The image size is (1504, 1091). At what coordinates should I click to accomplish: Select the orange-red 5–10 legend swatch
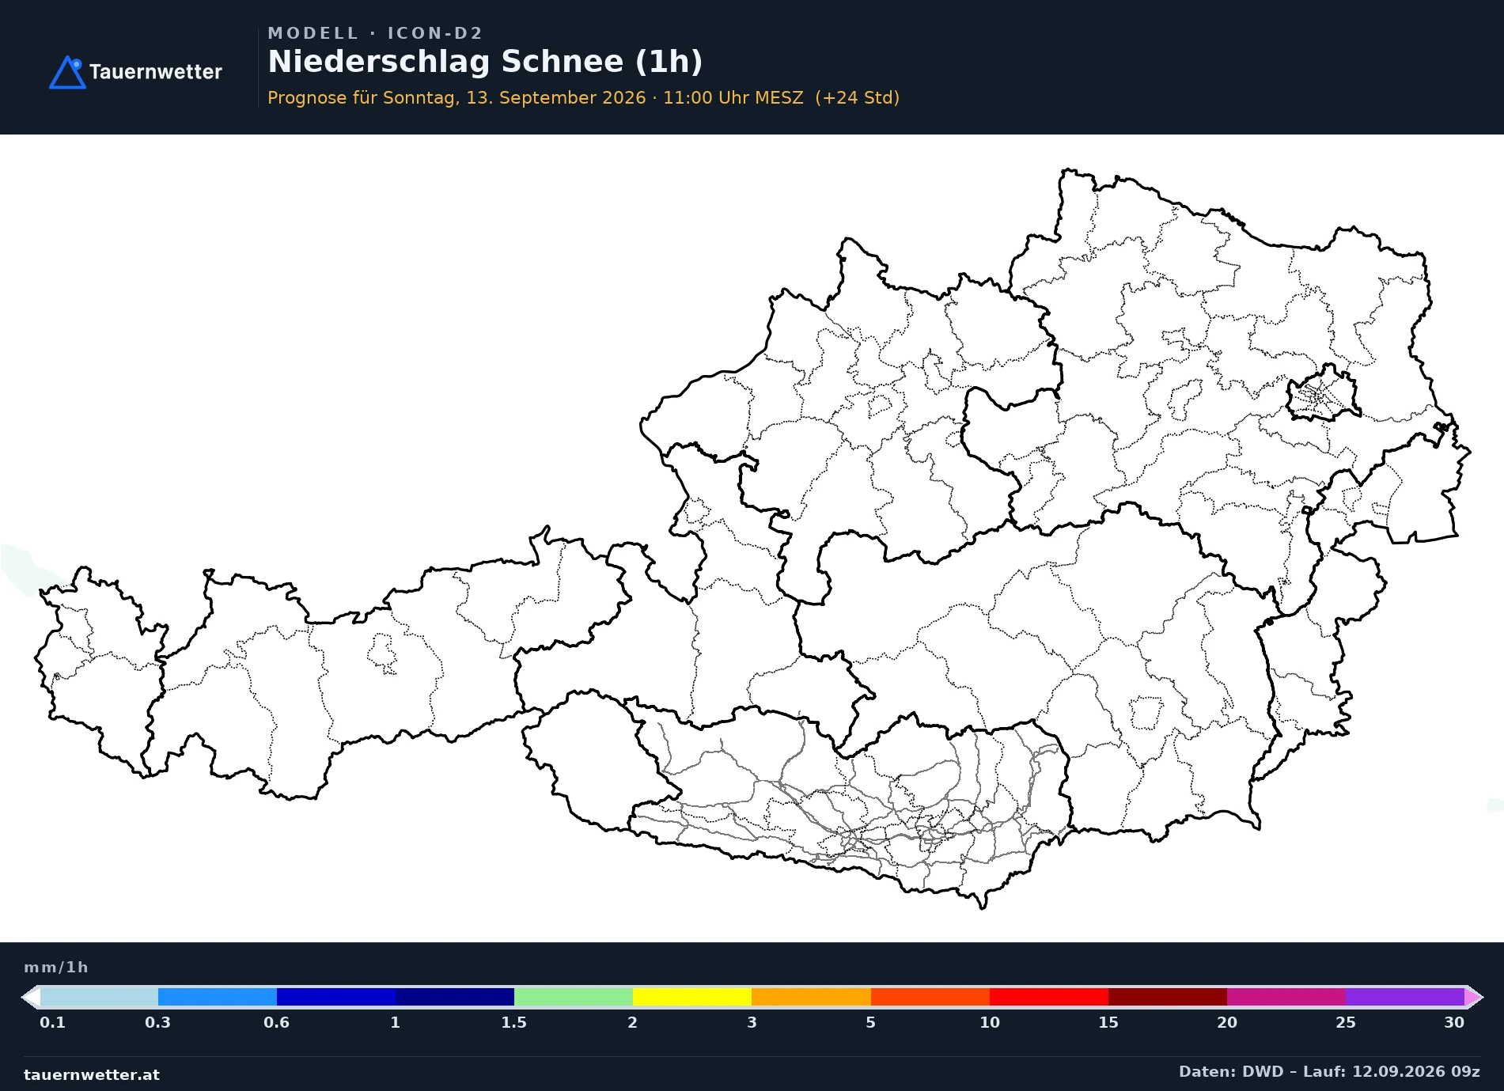930,997
